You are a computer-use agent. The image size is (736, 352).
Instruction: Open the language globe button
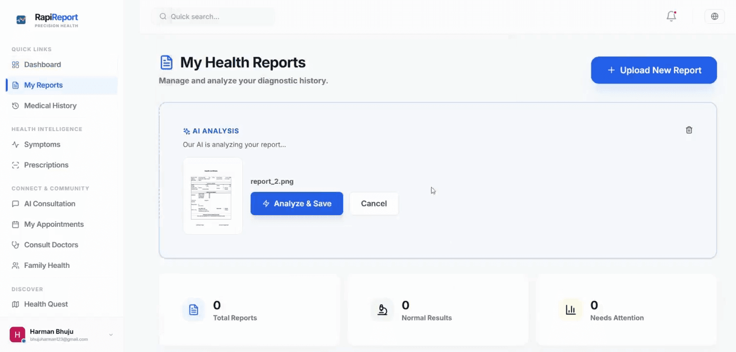point(714,16)
